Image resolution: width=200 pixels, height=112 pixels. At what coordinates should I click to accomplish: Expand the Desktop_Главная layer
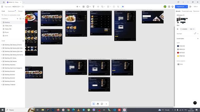point(2,85)
